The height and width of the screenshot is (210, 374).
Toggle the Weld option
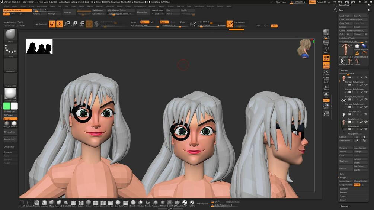coord(357,185)
